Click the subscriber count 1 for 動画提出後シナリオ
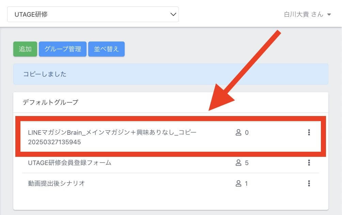Screen dimensions: 342x215 [246, 184]
